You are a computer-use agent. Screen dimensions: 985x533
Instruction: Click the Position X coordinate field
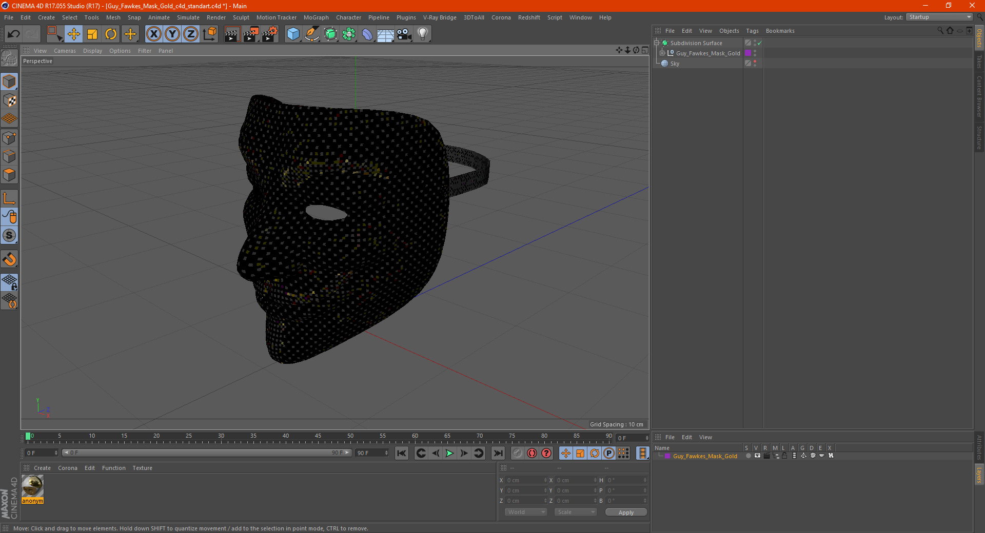[x=526, y=480]
